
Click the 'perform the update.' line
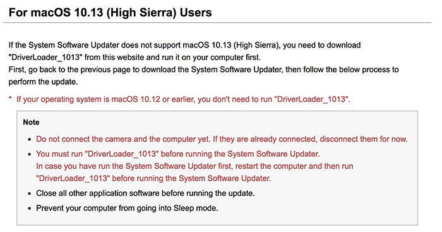tap(43, 82)
